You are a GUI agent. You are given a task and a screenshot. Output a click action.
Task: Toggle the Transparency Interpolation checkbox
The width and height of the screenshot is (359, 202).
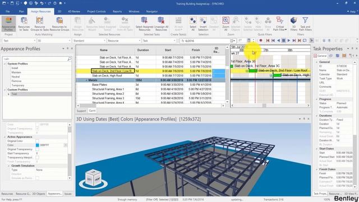click(x=38, y=158)
